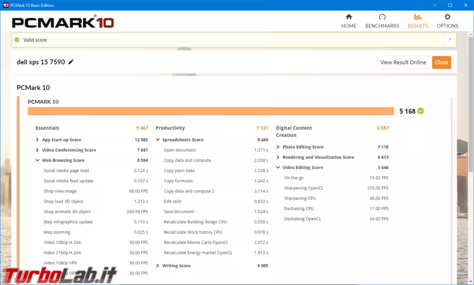This screenshot has height=285, width=474.
Task: Select Copy data and compute 2 row
Action: (x=216, y=191)
